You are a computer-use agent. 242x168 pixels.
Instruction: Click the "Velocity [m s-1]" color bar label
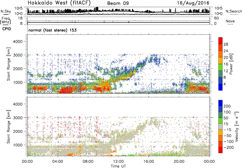pos(237,126)
